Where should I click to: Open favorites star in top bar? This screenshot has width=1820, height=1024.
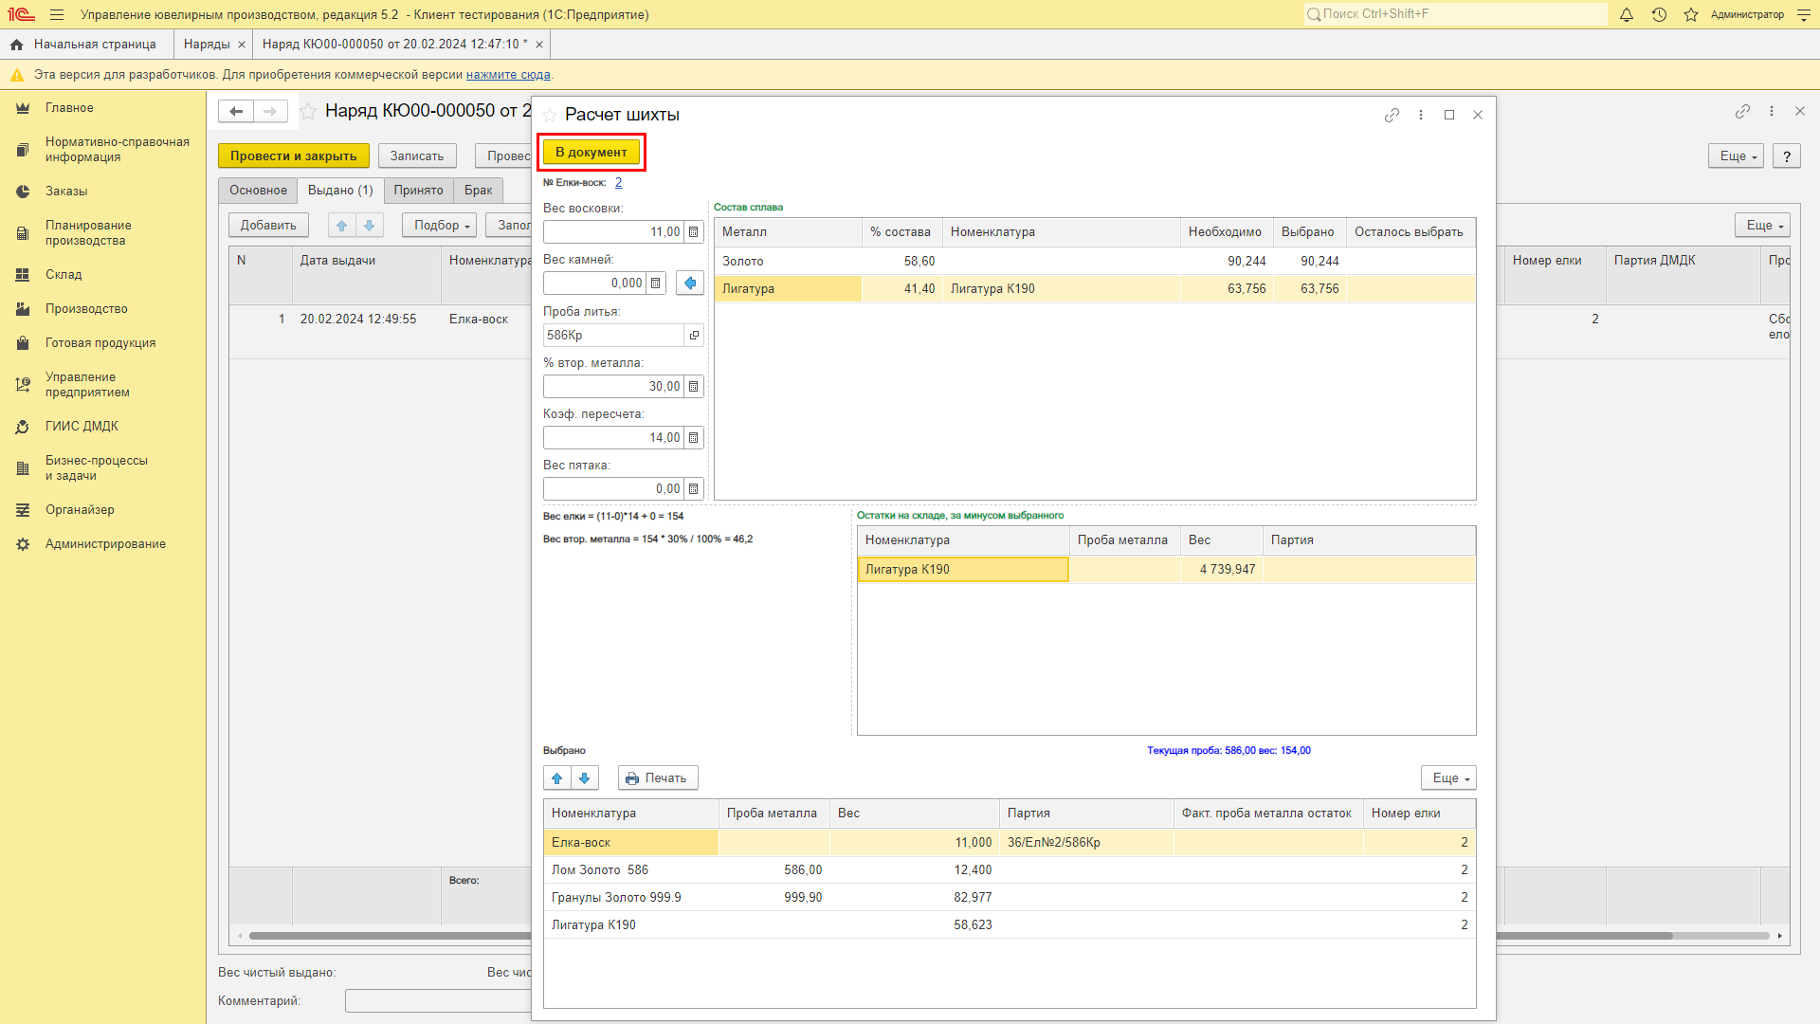(1691, 15)
